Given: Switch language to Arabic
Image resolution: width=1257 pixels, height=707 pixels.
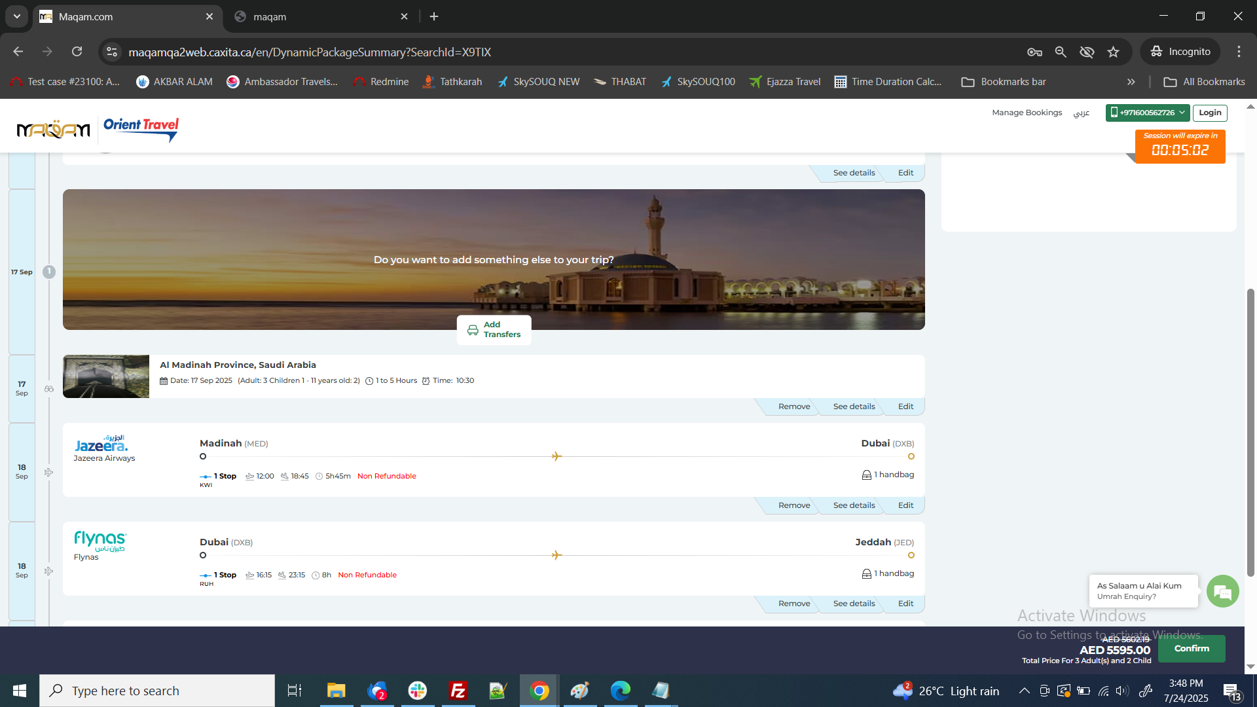Looking at the screenshot, I should pos(1081,113).
